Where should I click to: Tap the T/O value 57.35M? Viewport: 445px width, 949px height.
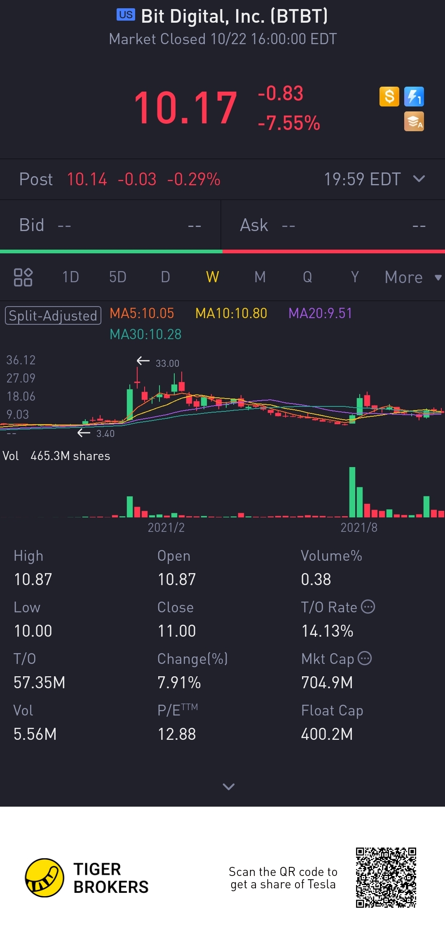point(39,682)
